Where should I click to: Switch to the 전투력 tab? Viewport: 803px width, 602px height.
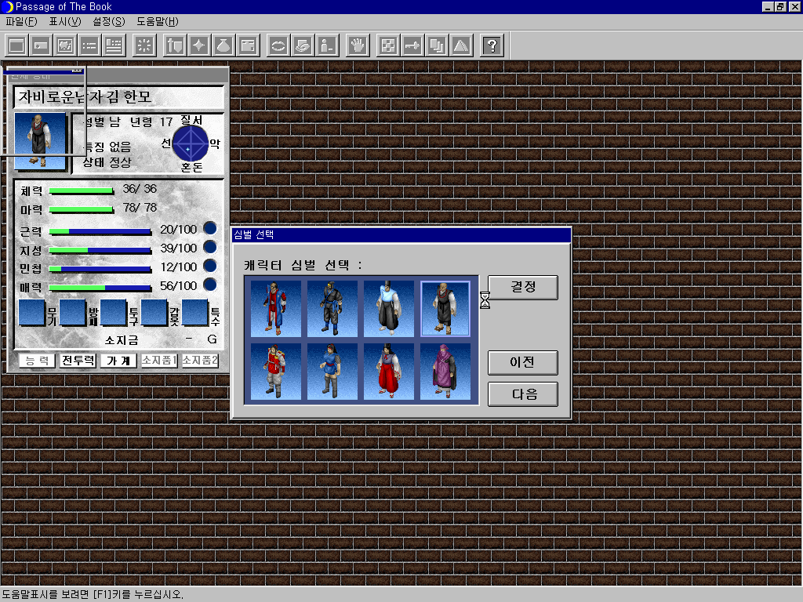click(78, 361)
